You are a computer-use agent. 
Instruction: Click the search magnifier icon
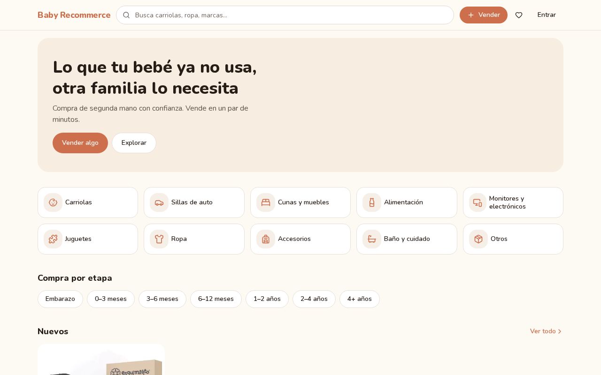click(x=126, y=15)
